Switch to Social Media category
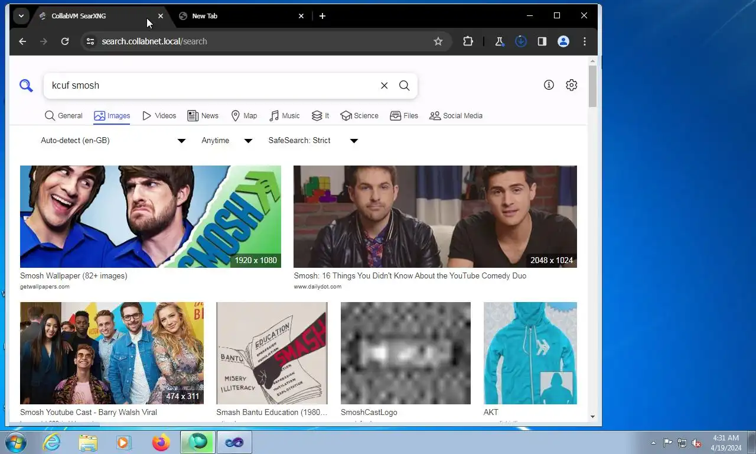 tap(456, 116)
